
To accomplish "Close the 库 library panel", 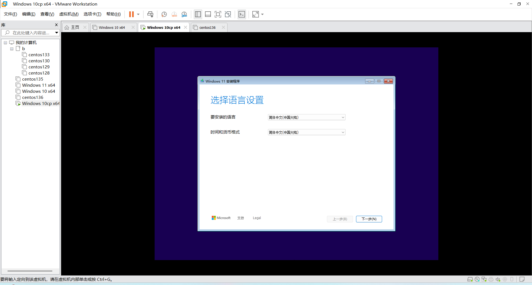I will (57, 25).
